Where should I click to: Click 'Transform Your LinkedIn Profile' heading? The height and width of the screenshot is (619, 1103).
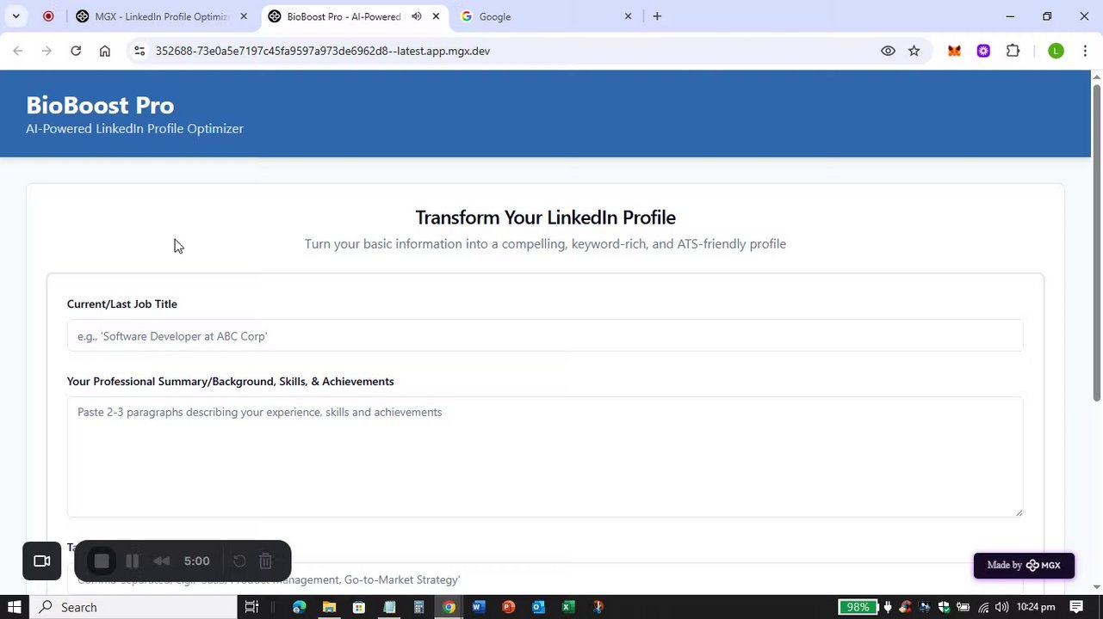coord(545,218)
